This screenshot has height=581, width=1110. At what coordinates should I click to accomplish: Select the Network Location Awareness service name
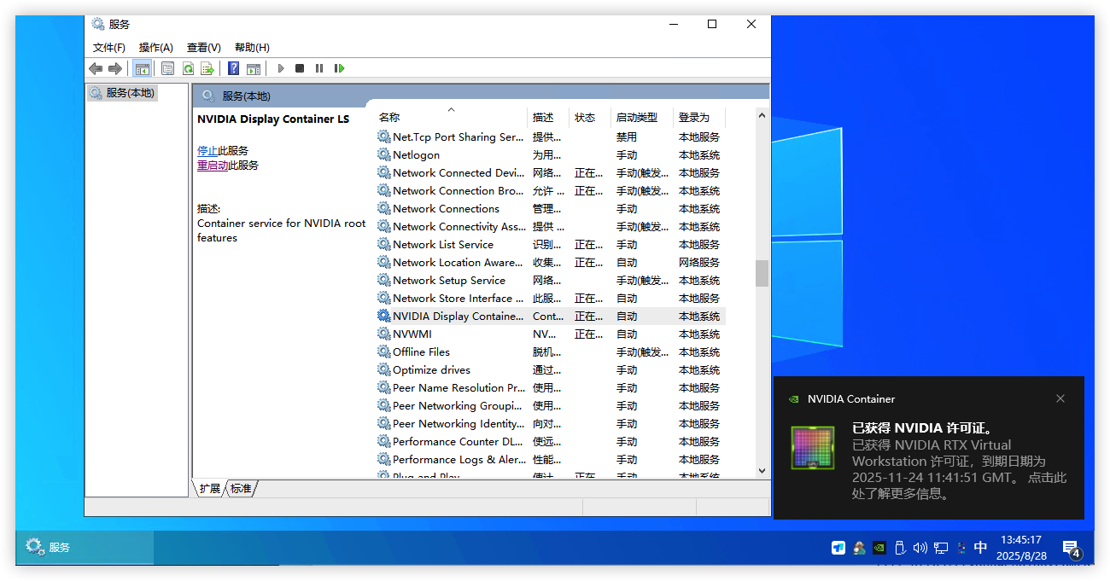459,262
